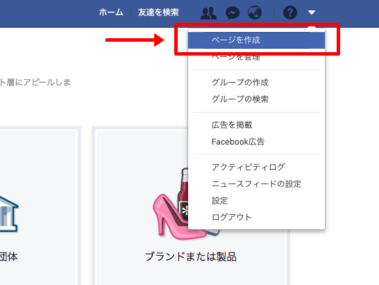The height and width of the screenshot is (285, 379).
Task: Open the Messenger icon
Action: click(233, 13)
